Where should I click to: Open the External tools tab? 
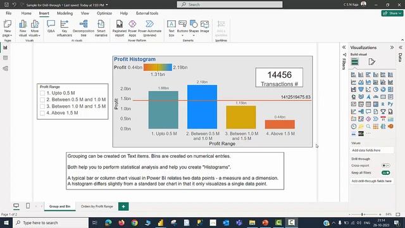[x=147, y=13]
